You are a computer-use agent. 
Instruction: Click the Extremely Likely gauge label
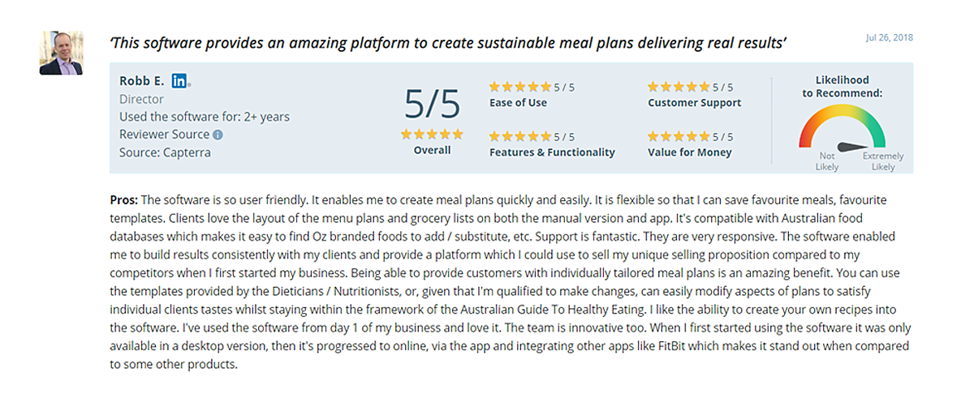click(x=883, y=161)
